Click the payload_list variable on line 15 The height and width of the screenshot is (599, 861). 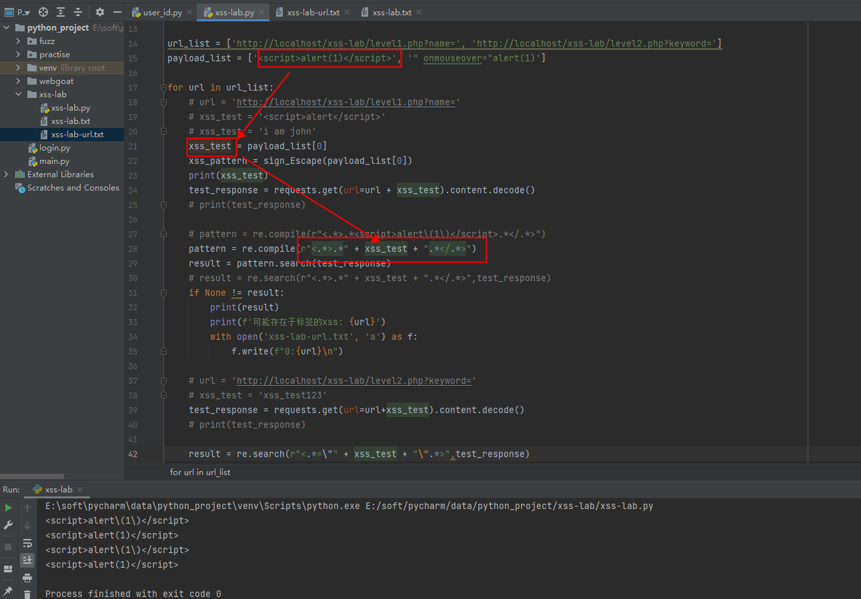[x=199, y=58]
